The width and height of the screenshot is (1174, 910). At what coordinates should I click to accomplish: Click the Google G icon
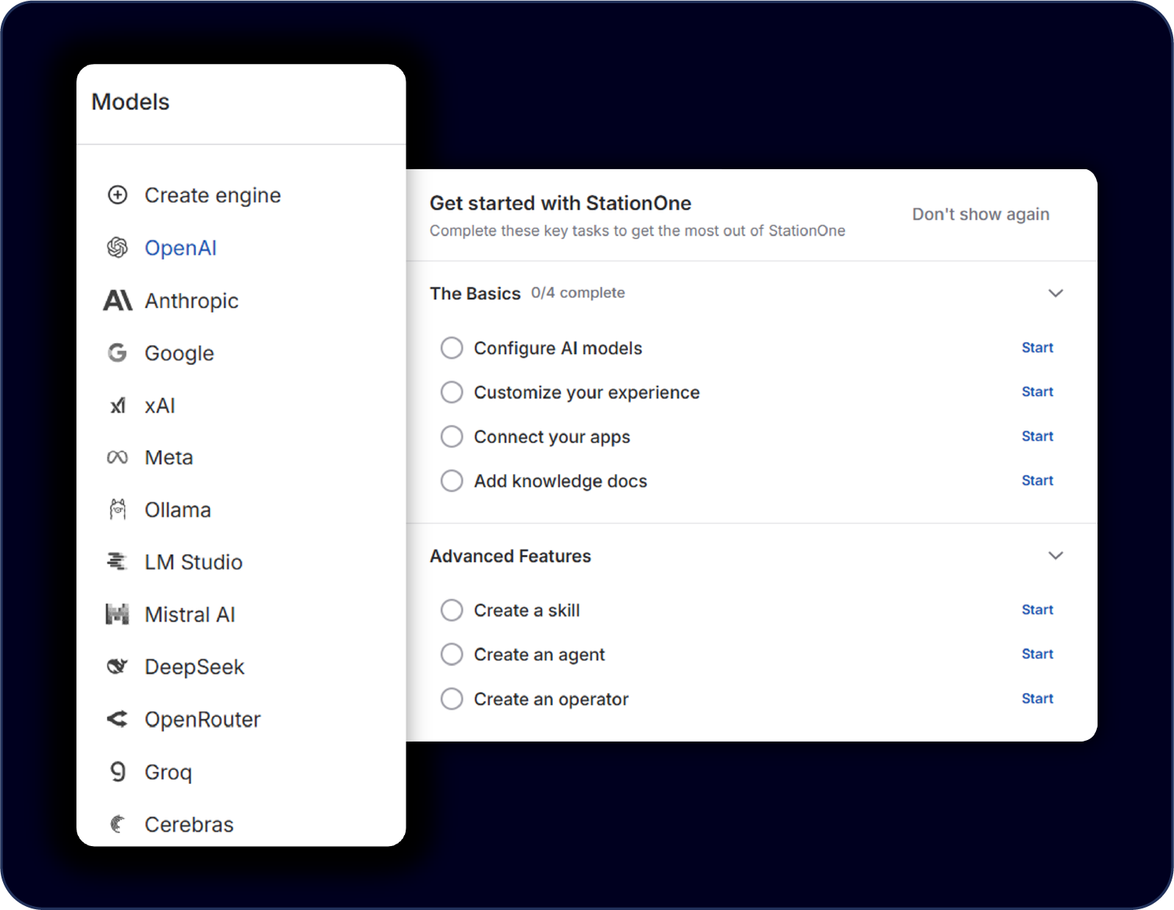click(117, 353)
